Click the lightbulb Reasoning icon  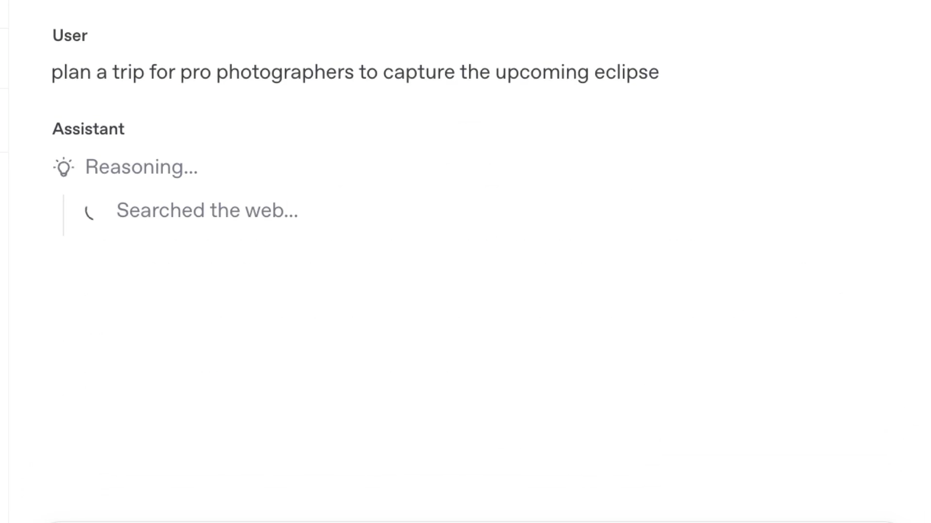(64, 168)
